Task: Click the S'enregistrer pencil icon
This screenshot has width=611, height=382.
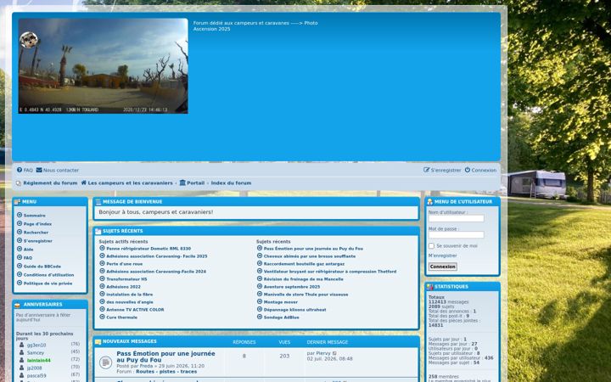Action: pos(426,170)
